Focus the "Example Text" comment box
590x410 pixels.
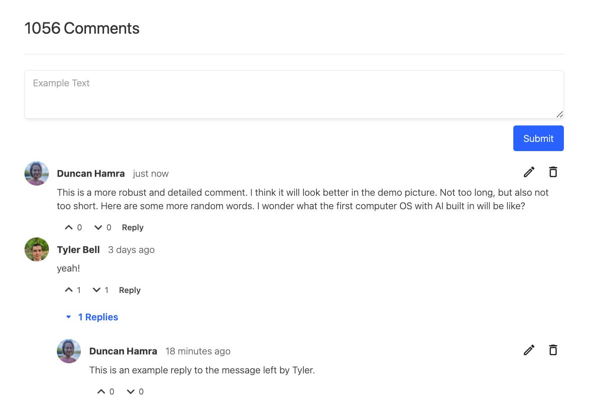click(294, 94)
